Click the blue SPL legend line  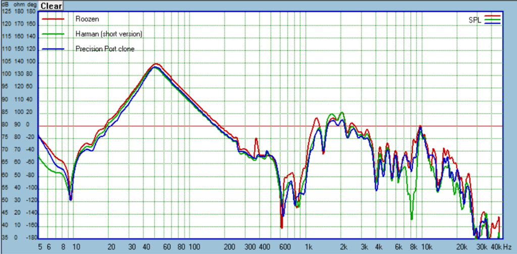point(492,23)
